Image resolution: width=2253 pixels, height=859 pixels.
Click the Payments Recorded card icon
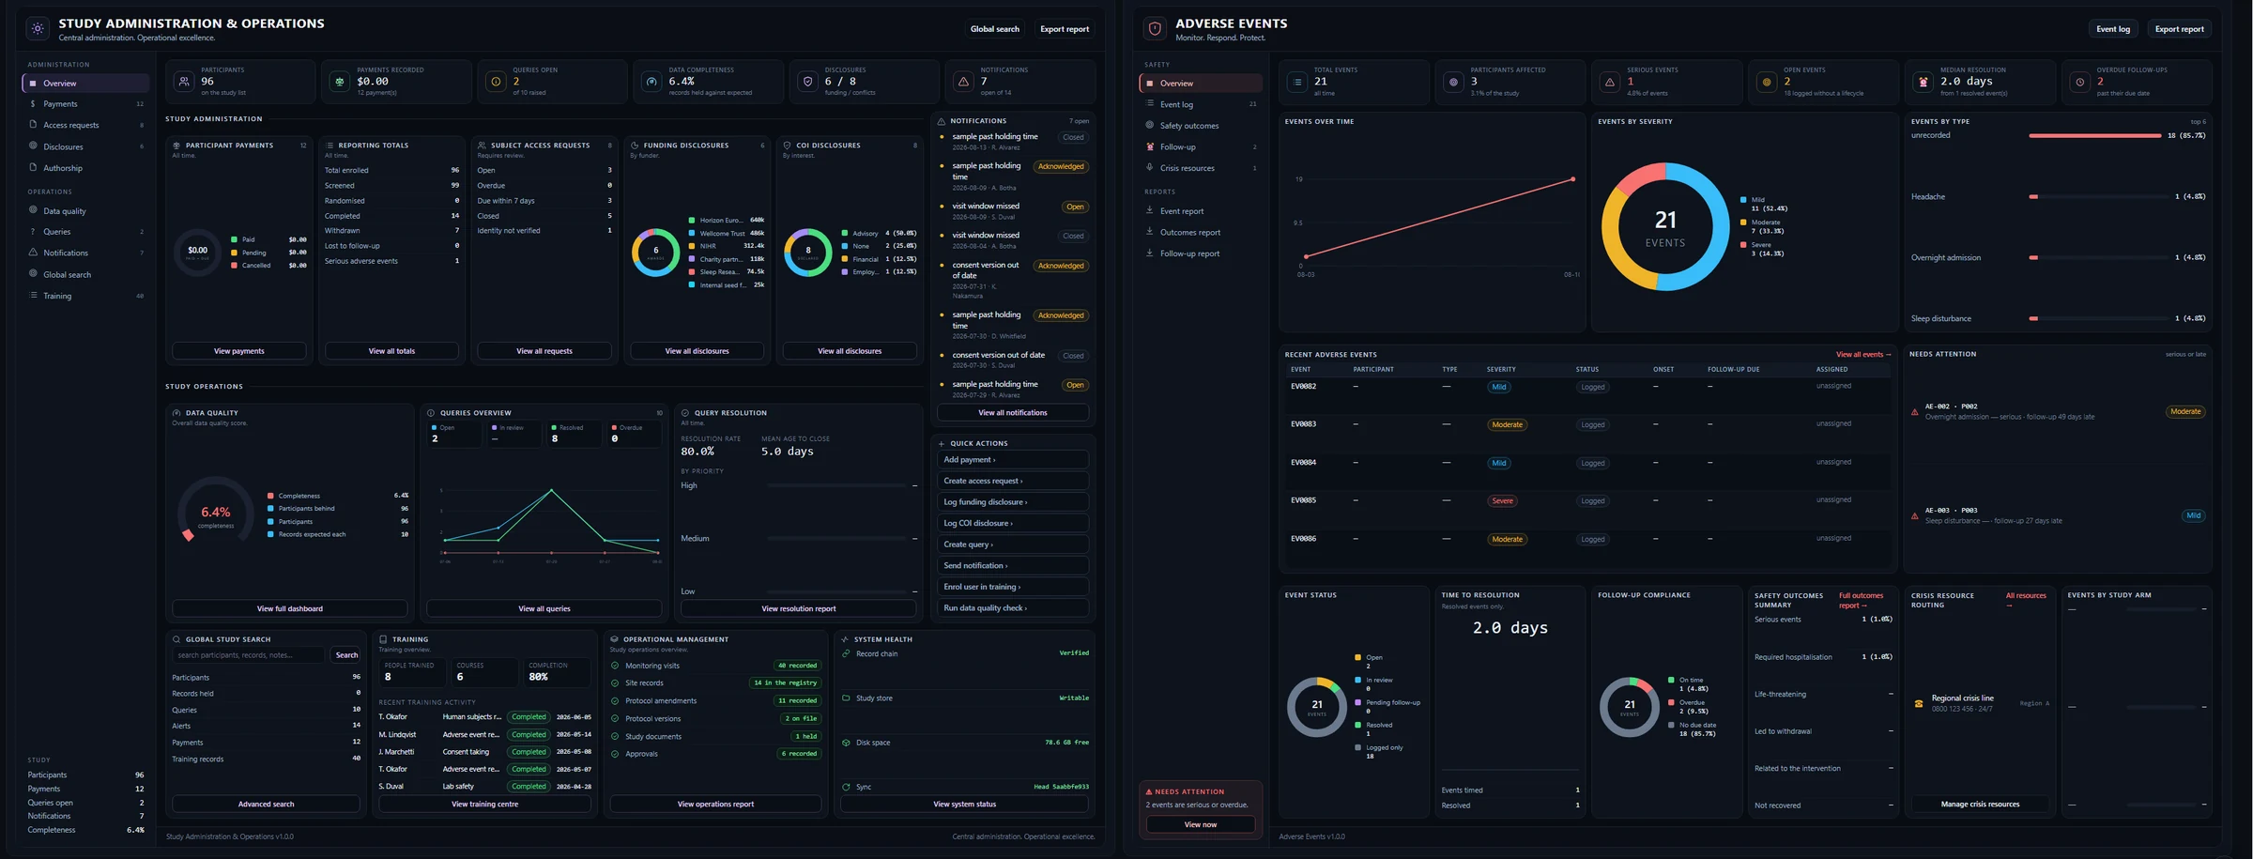(x=340, y=82)
